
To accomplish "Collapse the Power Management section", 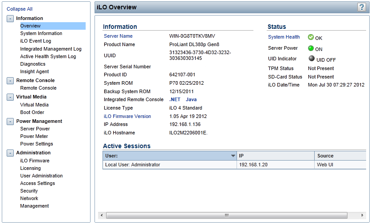I will [10, 122].
